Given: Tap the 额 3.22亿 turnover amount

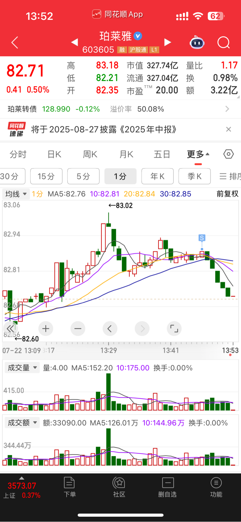Looking at the screenshot, I should (x=224, y=90).
